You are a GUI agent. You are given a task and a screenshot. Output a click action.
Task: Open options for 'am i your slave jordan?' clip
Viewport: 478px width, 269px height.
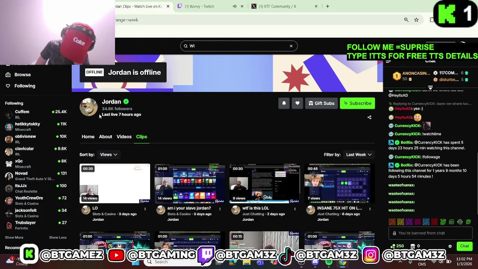pyautogui.click(x=220, y=209)
